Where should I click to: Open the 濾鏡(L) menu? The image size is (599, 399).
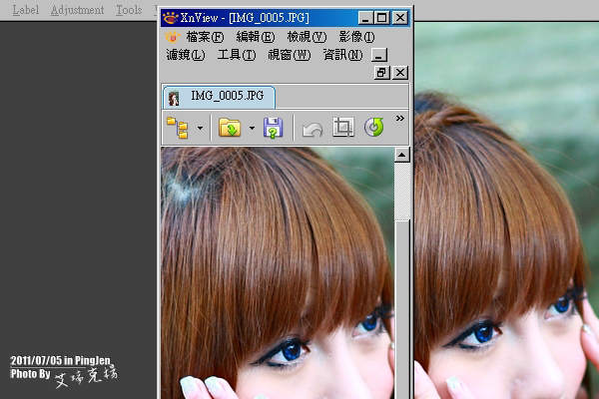tap(186, 55)
